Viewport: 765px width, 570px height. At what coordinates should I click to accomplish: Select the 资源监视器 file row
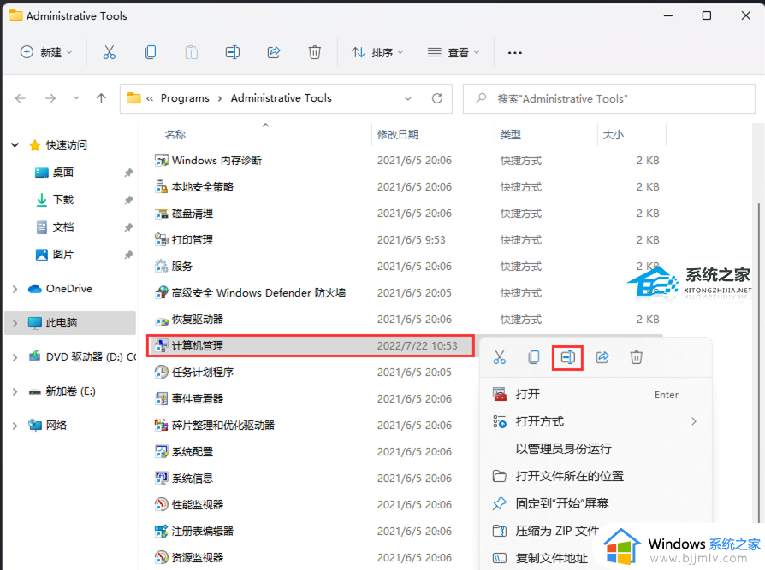[x=312, y=557]
